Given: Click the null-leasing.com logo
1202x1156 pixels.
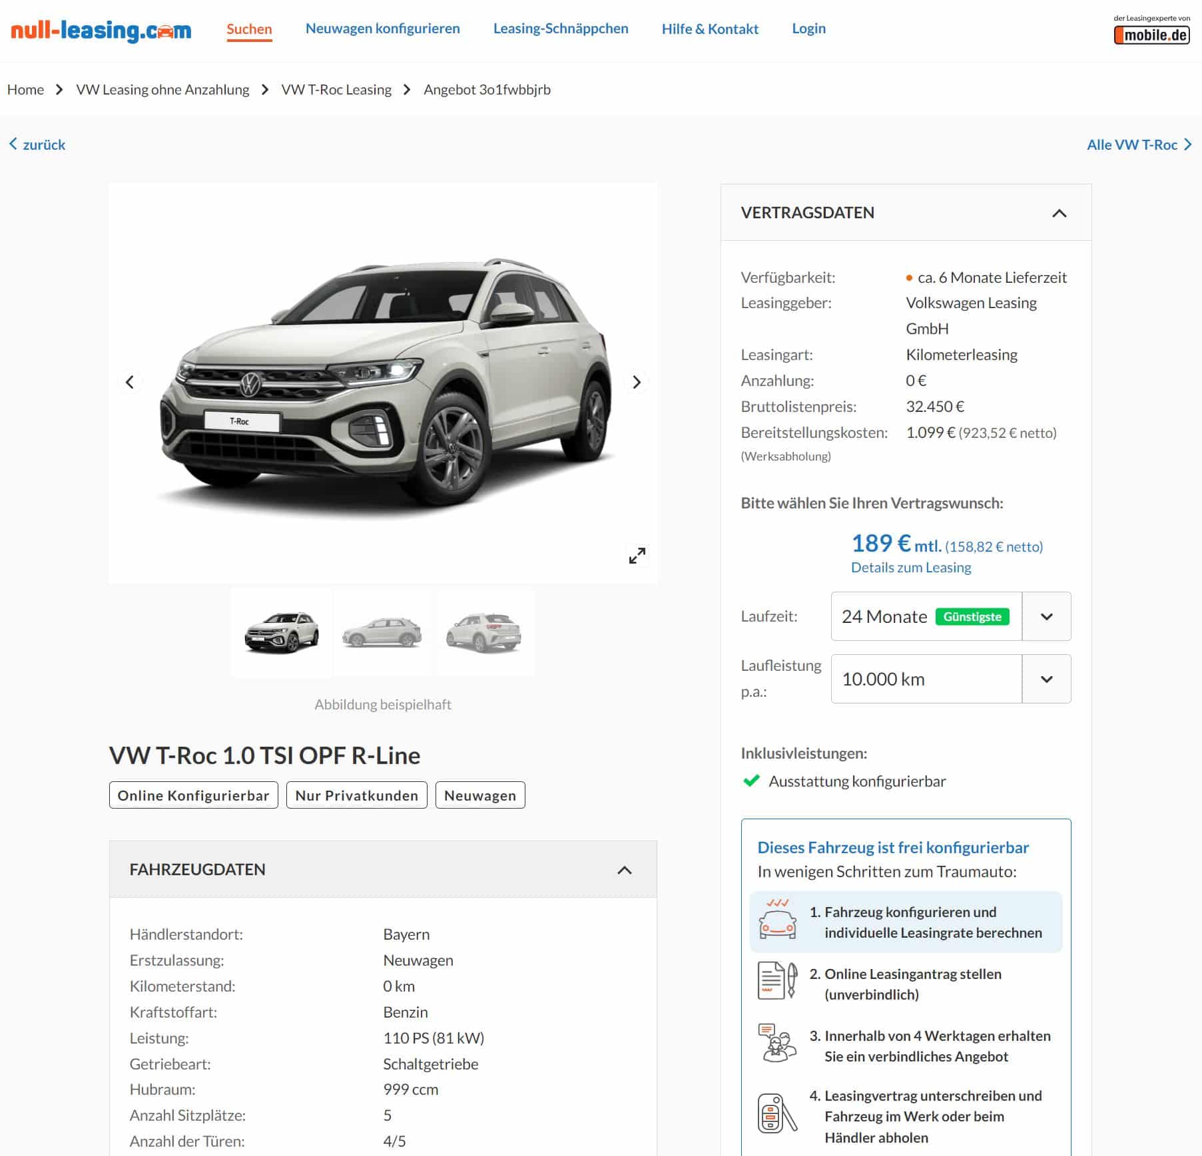Looking at the screenshot, I should click(101, 31).
